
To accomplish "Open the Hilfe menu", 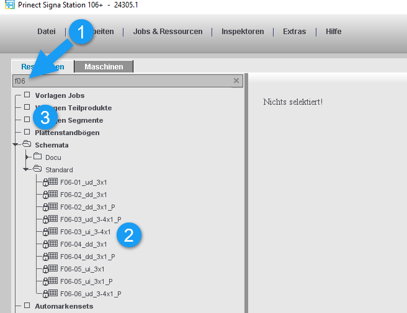I will [334, 32].
